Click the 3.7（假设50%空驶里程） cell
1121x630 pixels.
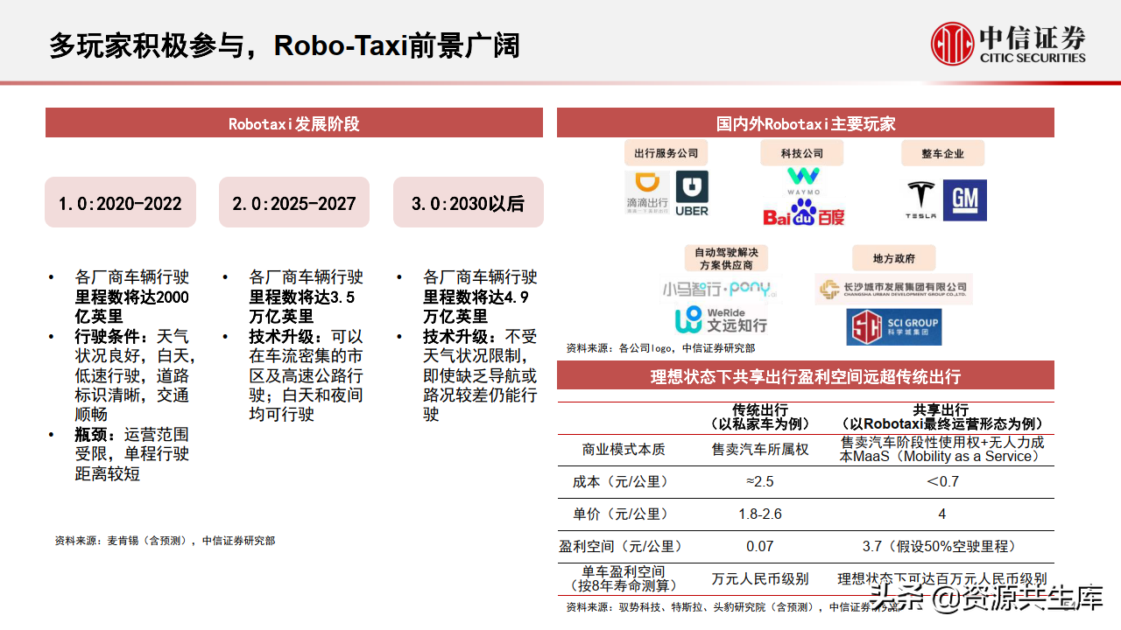click(x=941, y=546)
